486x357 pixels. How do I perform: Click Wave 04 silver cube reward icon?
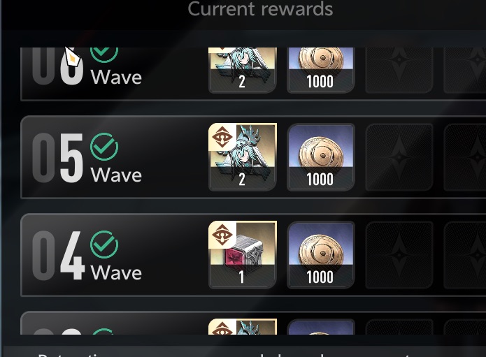243,254
